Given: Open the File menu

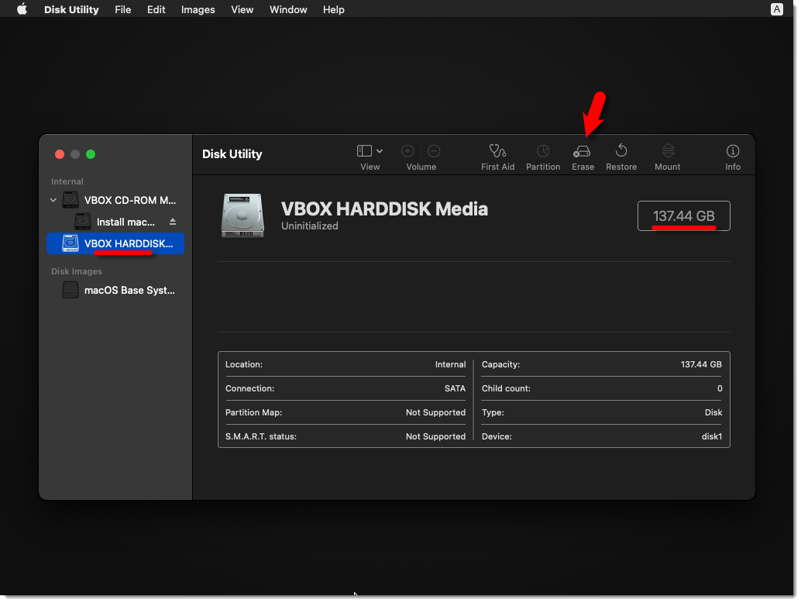Looking at the screenshot, I should 122,9.
